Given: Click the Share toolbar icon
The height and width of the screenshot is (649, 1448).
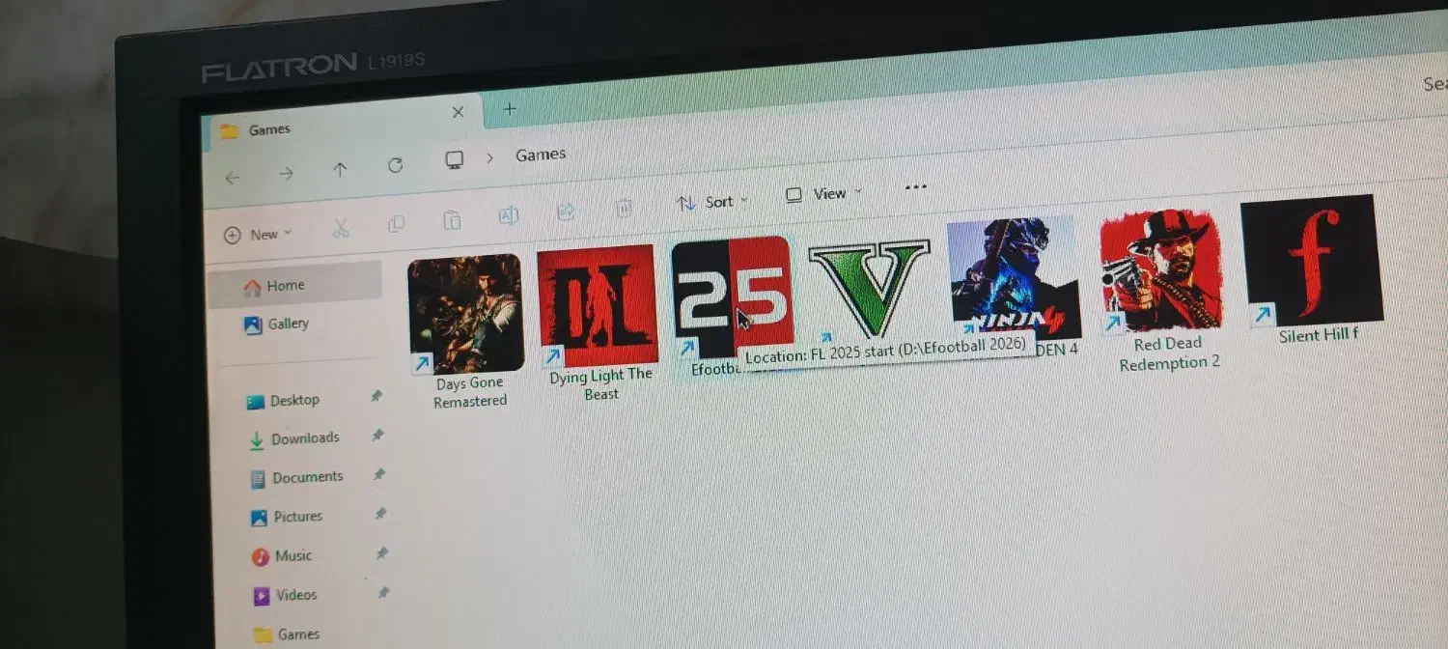Looking at the screenshot, I should click(x=567, y=212).
